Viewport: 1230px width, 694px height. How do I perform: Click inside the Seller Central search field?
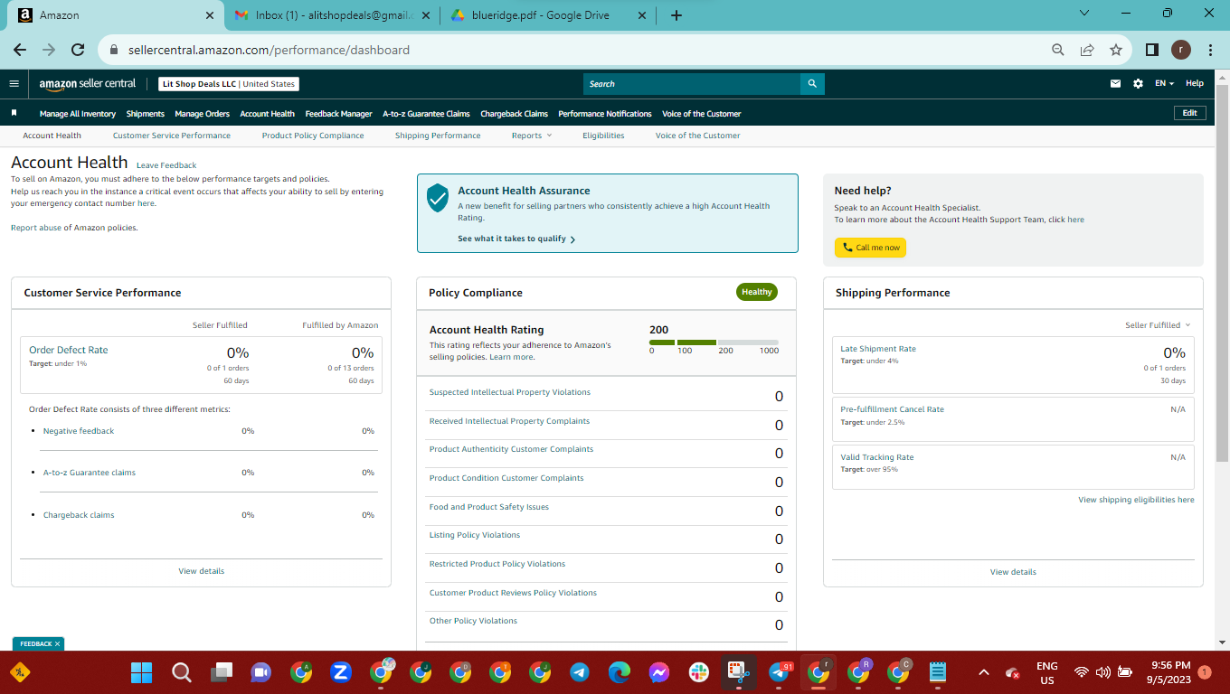click(692, 84)
